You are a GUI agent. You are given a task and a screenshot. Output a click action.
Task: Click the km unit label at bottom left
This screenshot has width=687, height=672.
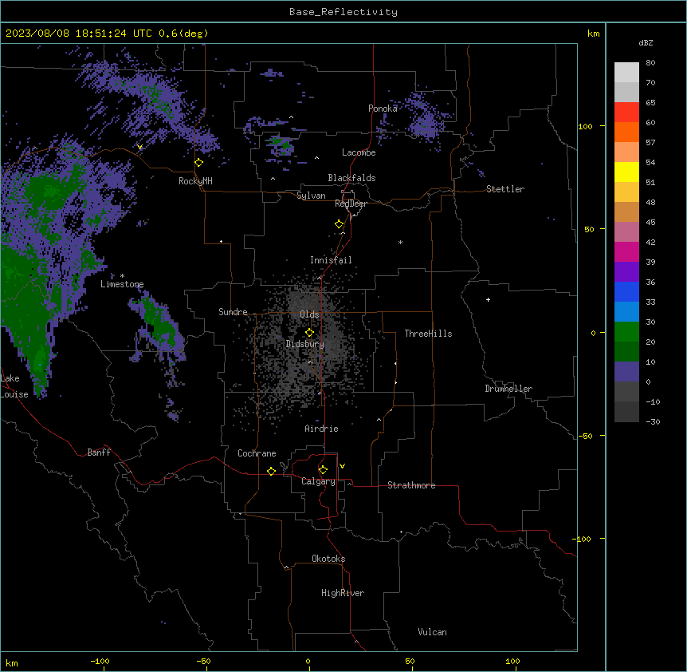[12, 662]
